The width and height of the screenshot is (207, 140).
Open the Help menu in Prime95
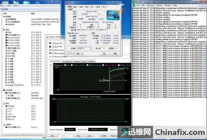point(175,5)
